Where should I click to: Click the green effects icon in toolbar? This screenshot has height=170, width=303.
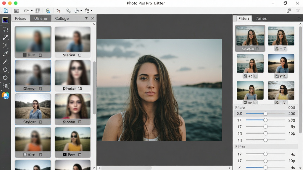[x=48, y=11]
